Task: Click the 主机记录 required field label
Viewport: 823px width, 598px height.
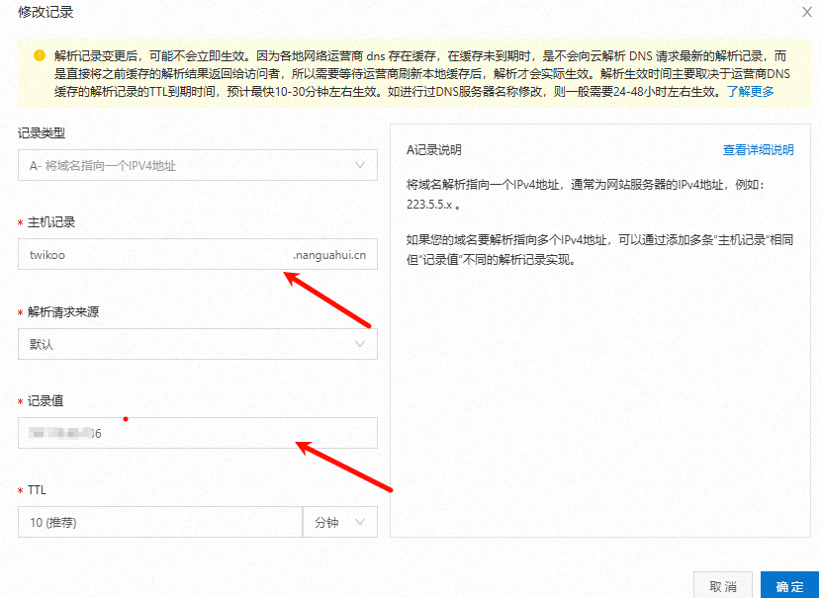Action: point(51,222)
